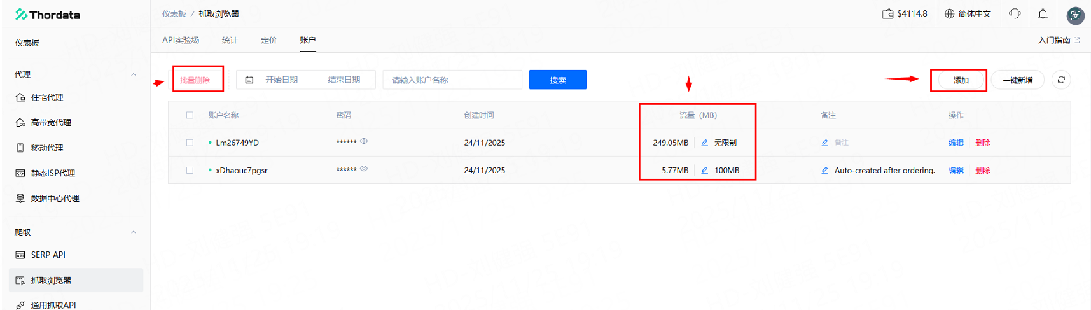Click the refresh icon beside 一键新增
Viewport: 1091px width, 310px height.
coord(1060,80)
